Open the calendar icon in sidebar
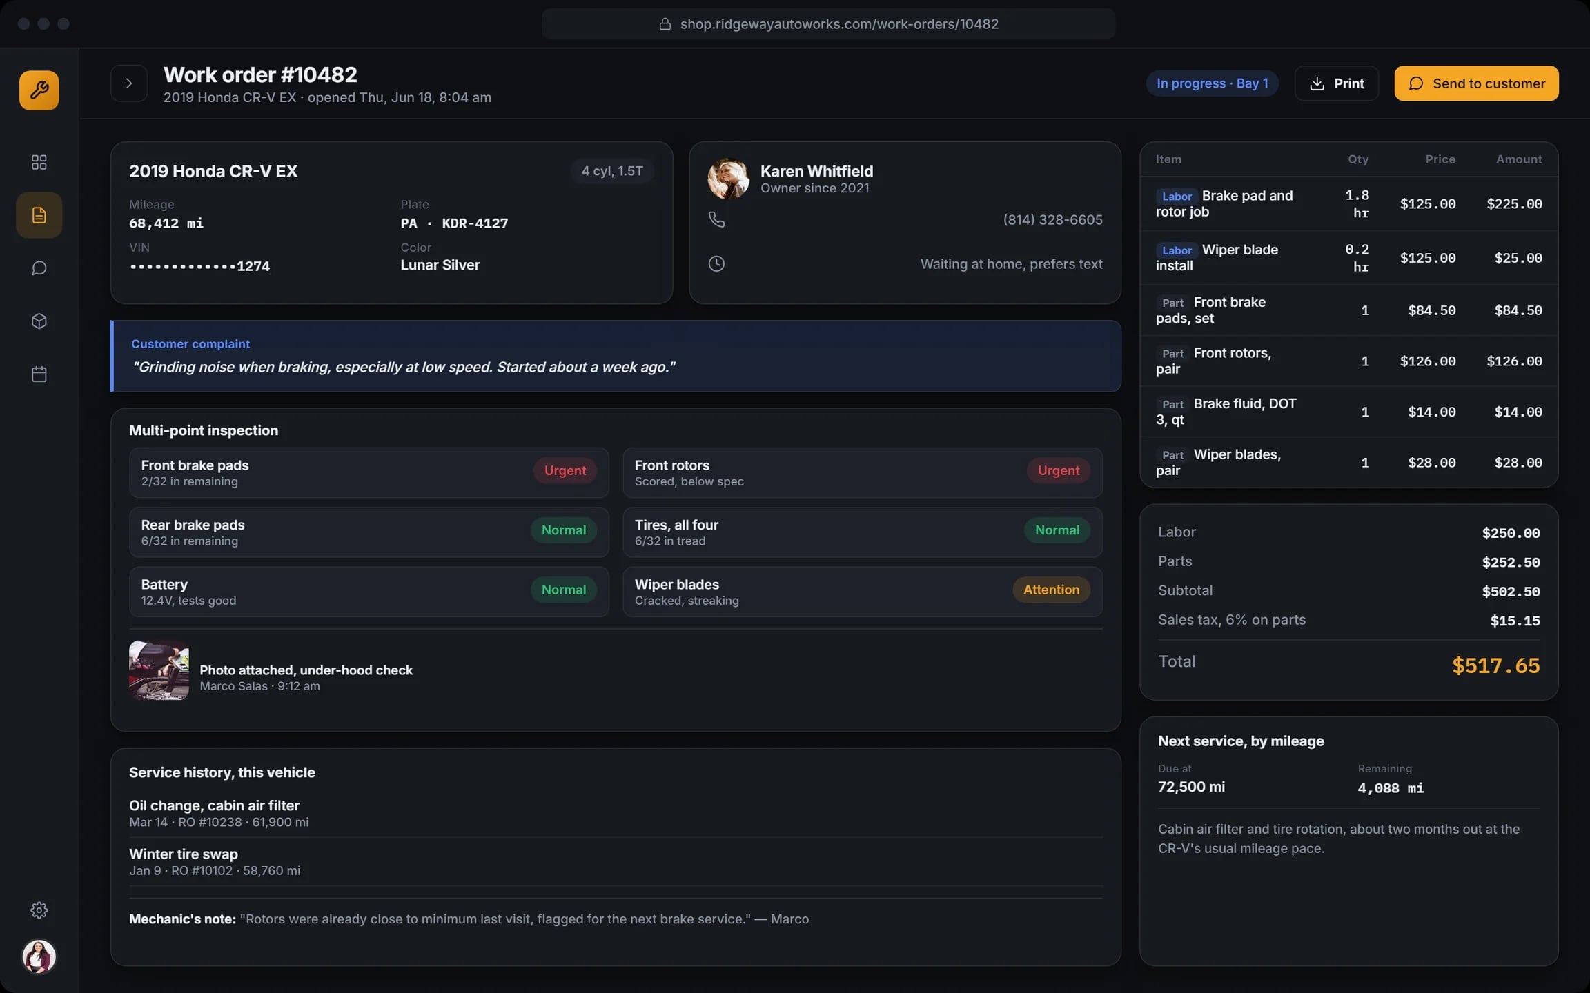Image resolution: width=1590 pixels, height=993 pixels. [39, 374]
